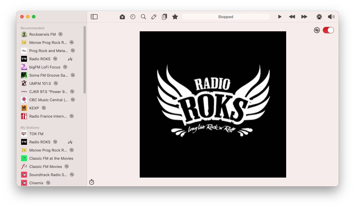Select "Morow Prog Rock R..." under My Stations
The image size is (355, 208).
point(48,150)
